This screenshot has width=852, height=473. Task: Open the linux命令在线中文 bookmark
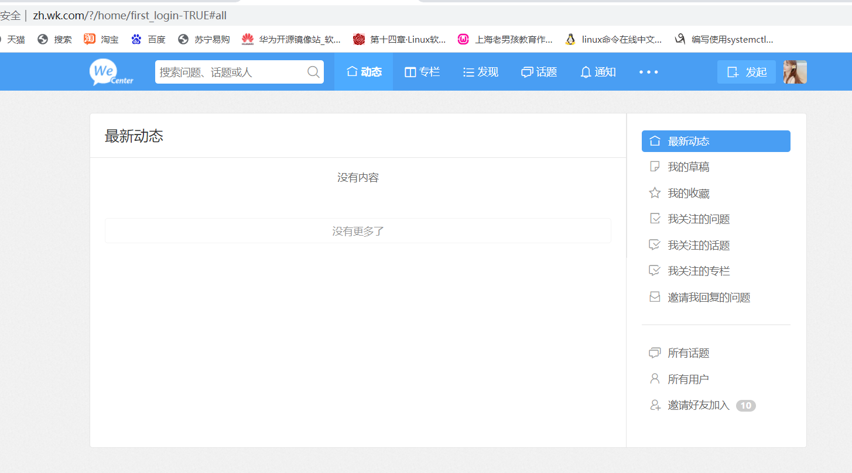coord(613,39)
